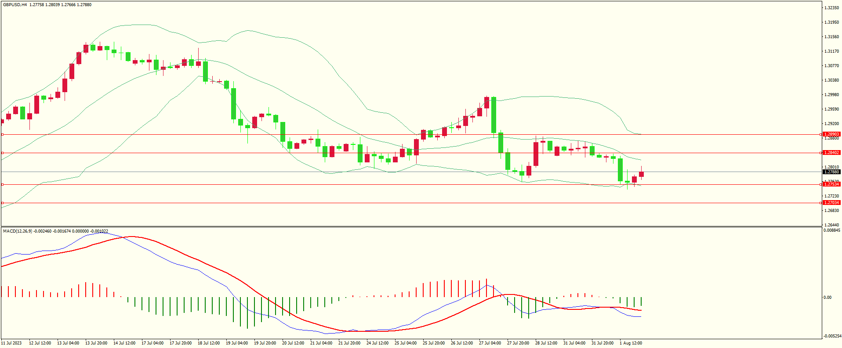This screenshot has height=348, width=842.
Task: Click the 1.26440 price scale label
Action: point(831,225)
